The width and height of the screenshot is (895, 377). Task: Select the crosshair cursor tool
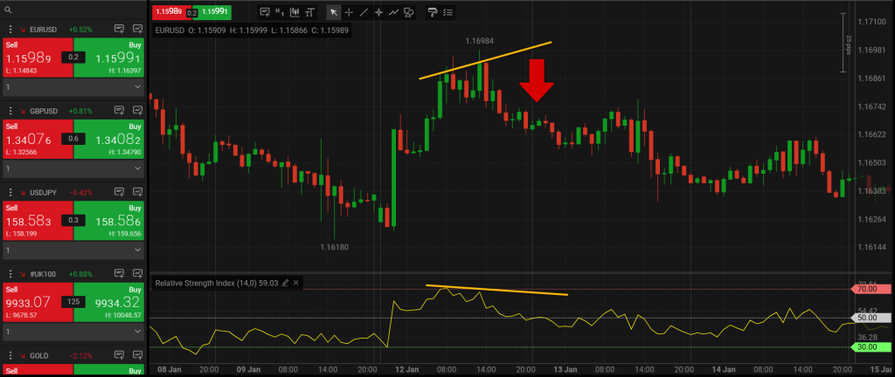(349, 12)
